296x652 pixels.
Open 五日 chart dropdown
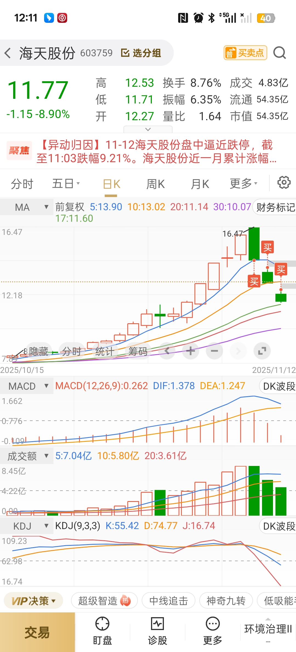click(66, 184)
